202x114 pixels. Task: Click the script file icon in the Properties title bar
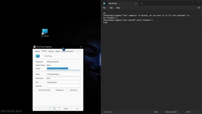click(34, 47)
